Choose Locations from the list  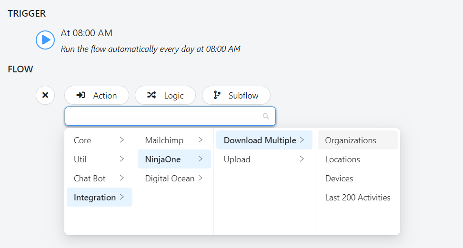coord(358,159)
